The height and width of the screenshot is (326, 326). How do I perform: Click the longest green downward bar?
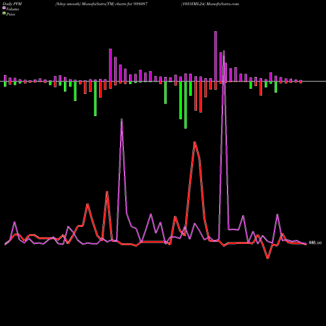pyautogui.click(x=185, y=105)
